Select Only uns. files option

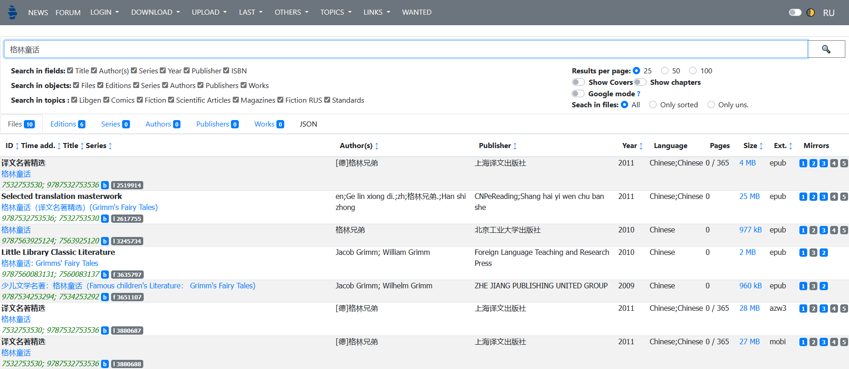[711, 105]
